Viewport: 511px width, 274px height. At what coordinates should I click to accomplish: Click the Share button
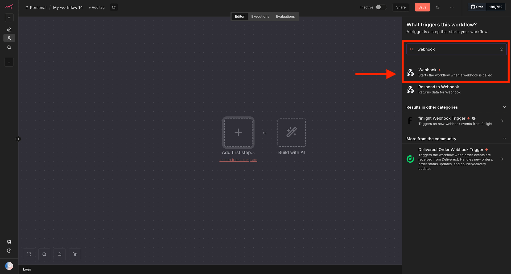[401, 7]
